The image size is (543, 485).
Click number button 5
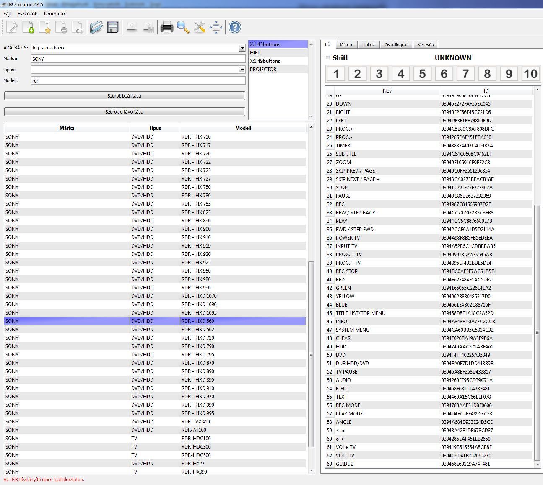[422, 74]
